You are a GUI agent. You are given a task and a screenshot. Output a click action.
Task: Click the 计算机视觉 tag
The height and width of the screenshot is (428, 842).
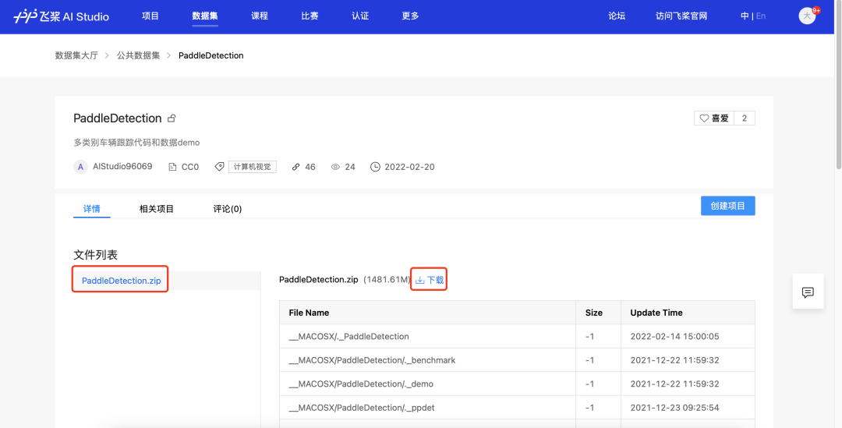tap(253, 167)
